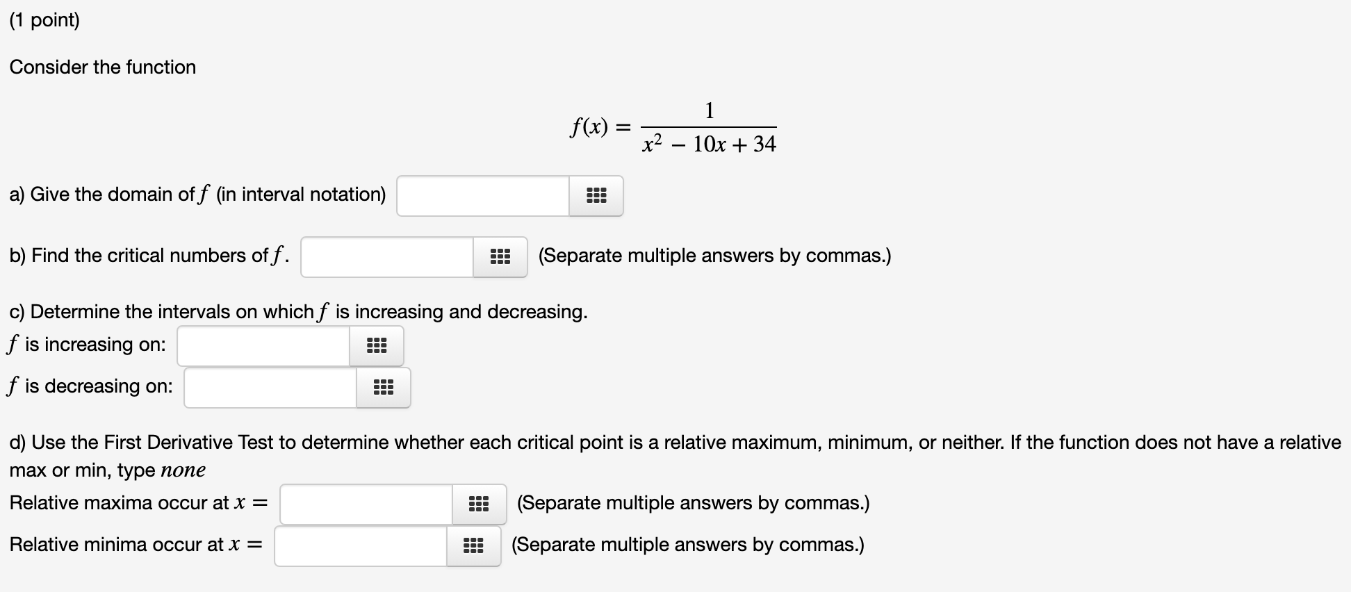
Task: Click inside the critical numbers answer field
Action: 387,256
